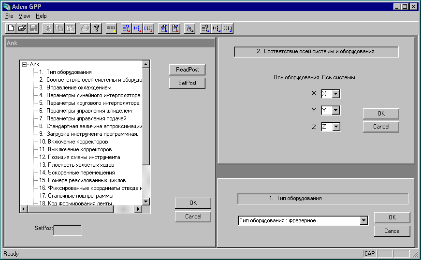Click the blue brackets icon with red corner
The height and width of the screenshot is (260, 421).
click(x=148, y=28)
